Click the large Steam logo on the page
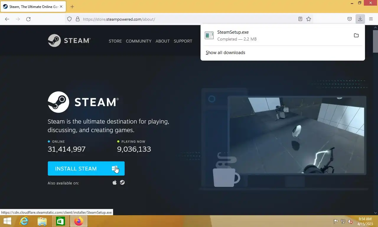378x227 pixels. pos(83,102)
